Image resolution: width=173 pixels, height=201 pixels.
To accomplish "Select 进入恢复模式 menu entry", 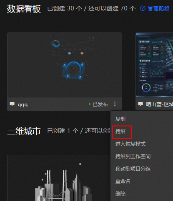I will (130, 144).
